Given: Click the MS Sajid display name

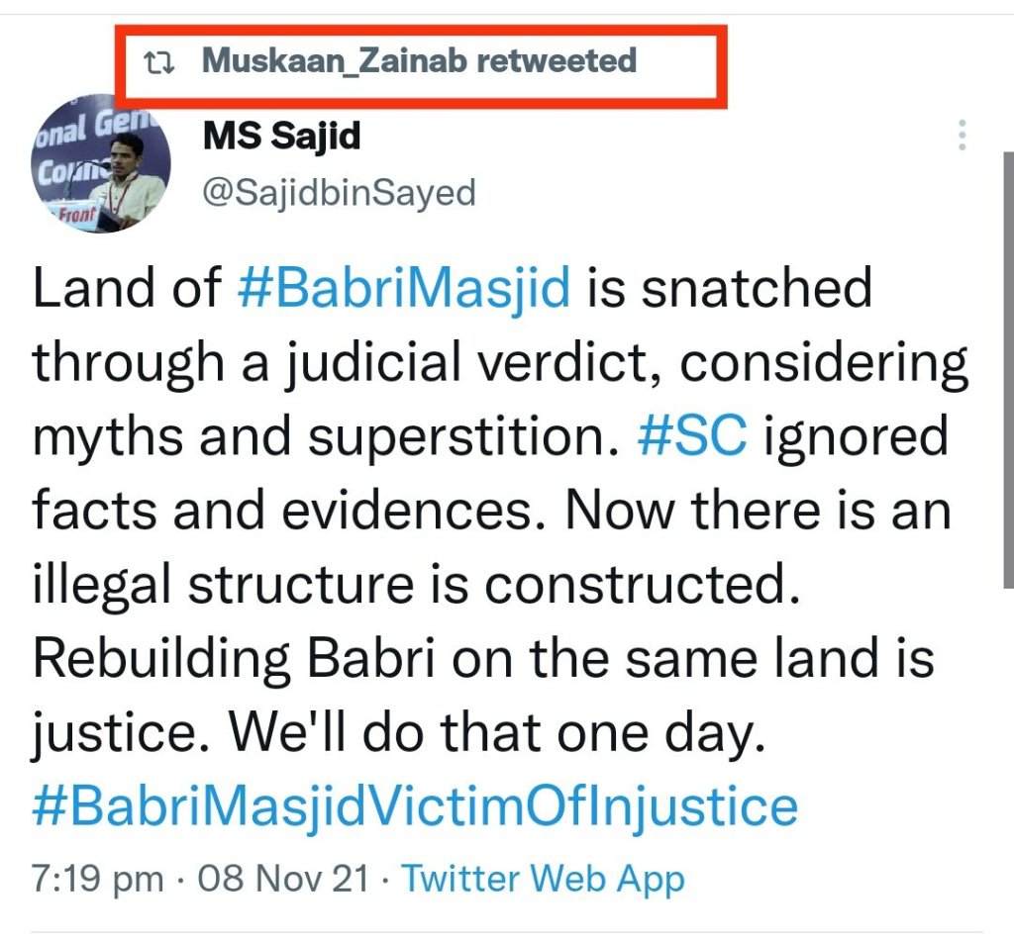Looking at the screenshot, I should (281, 136).
